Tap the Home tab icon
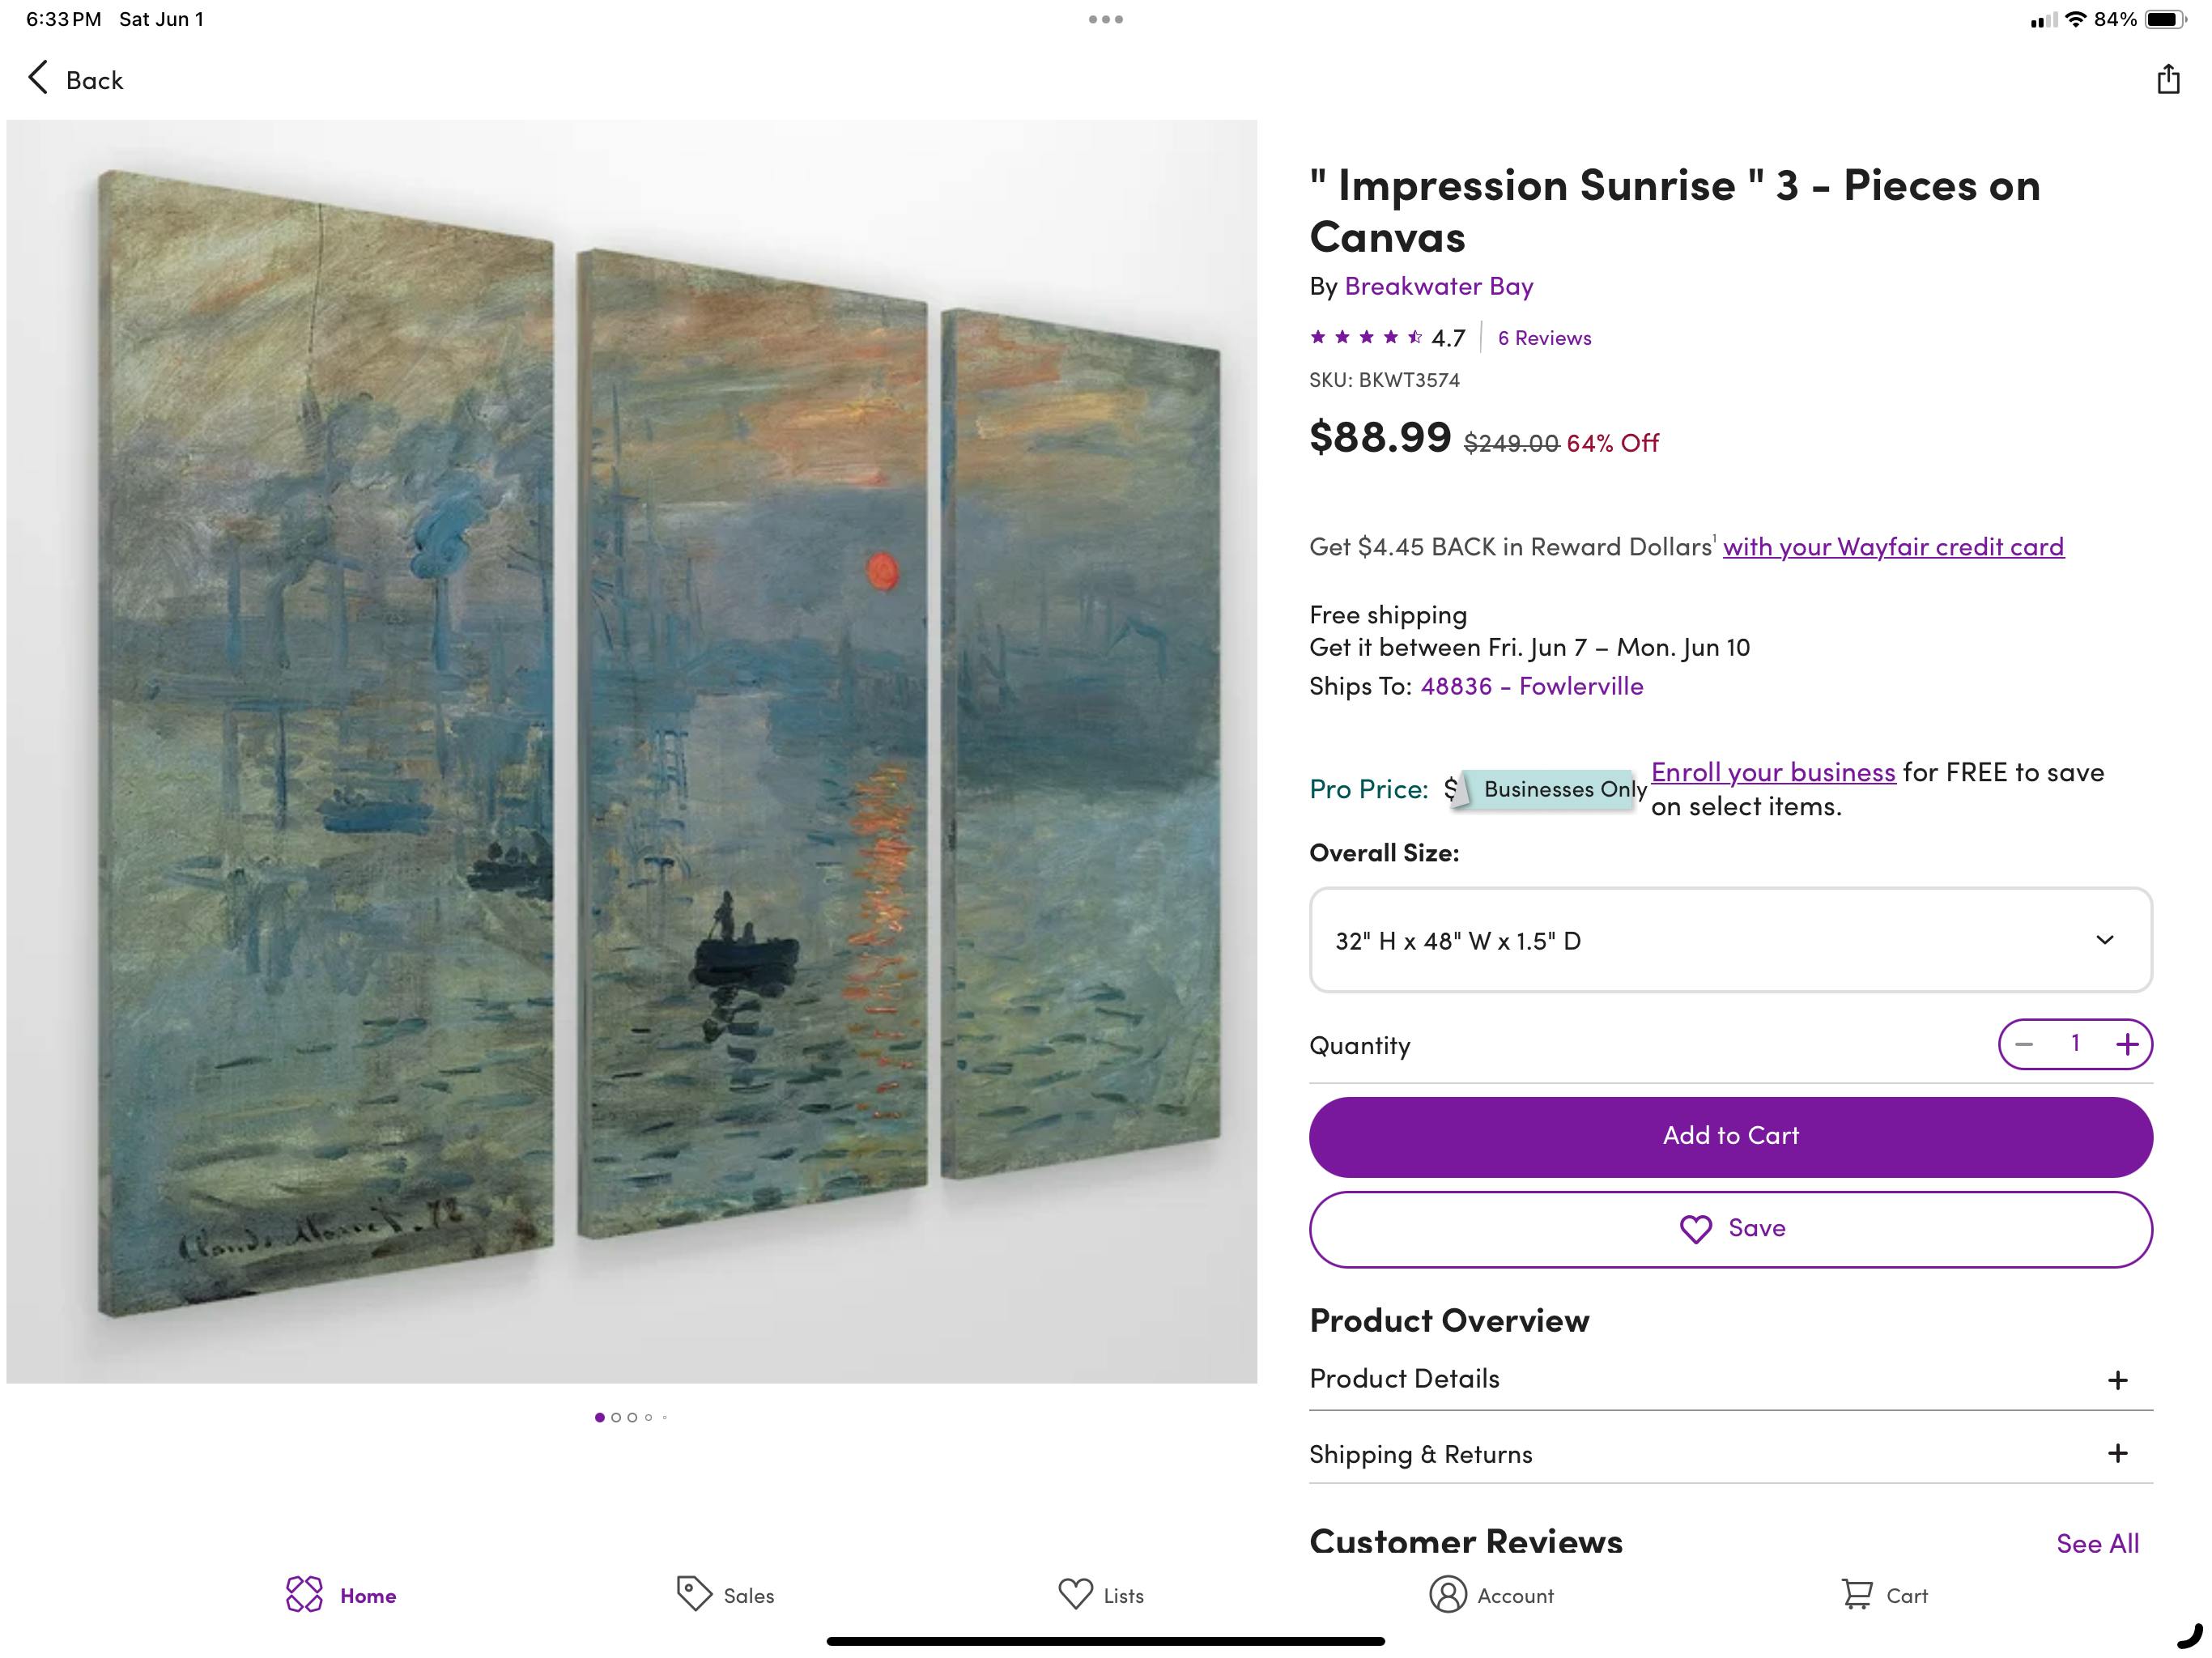2212x1658 pixels. click(x=305, y=1595)
